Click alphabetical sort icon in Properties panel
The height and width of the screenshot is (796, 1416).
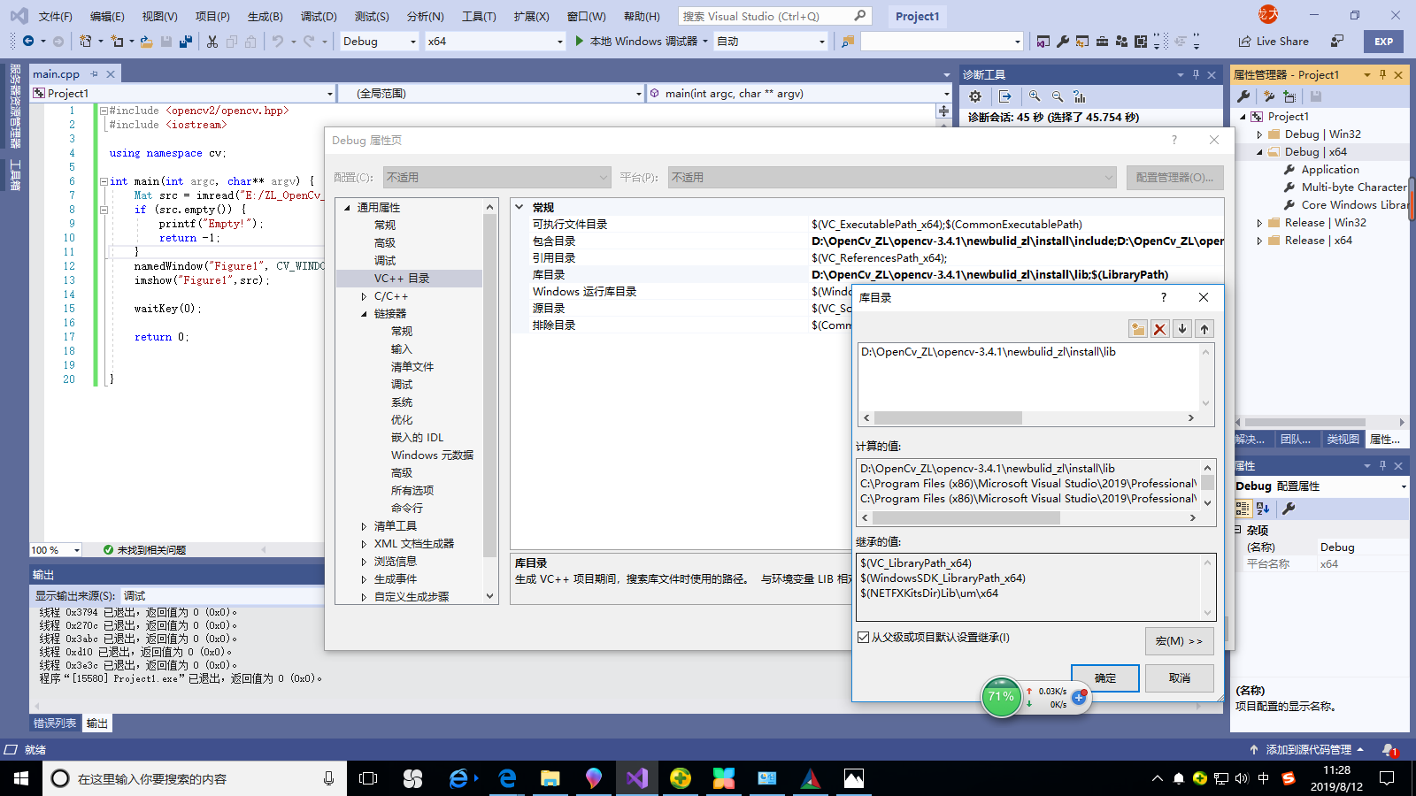click(1264, 509)
